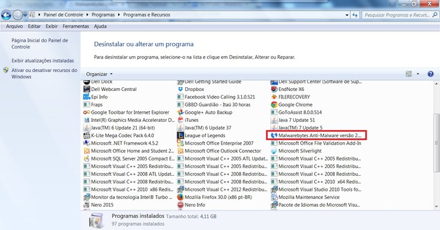Select GoToAssist 8.0.0.514 entry
Image resolution: width=440 pixels, height=230 pixels.
tap(296, 112)
